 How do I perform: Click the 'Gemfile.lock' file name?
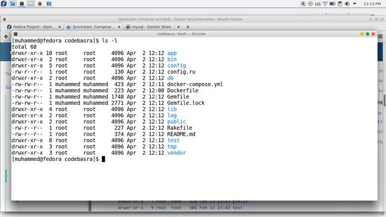186,103
